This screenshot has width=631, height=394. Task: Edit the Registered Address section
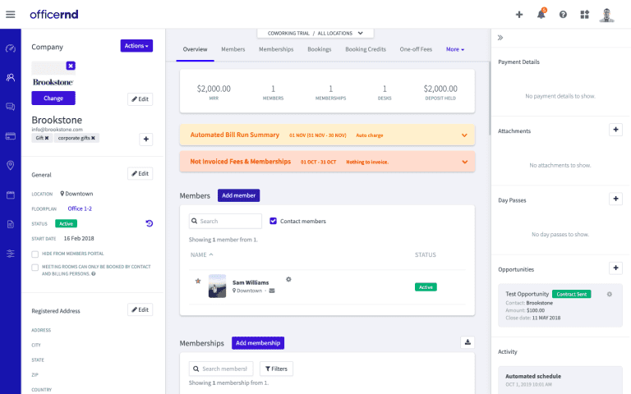(x=140, y=309)
